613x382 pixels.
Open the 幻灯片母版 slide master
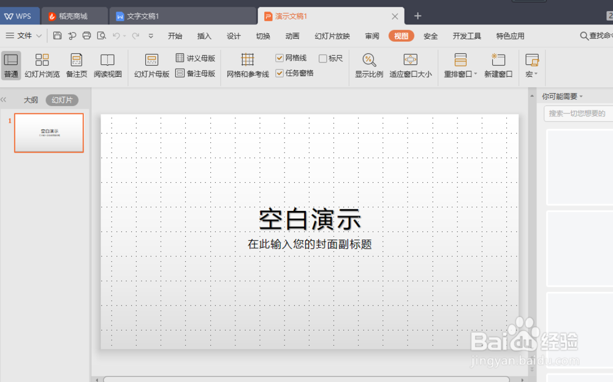(151, 64)
